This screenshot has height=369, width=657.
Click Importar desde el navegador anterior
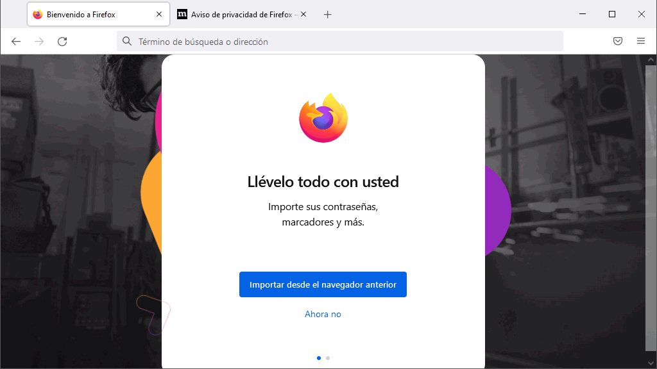click(323, 284)
